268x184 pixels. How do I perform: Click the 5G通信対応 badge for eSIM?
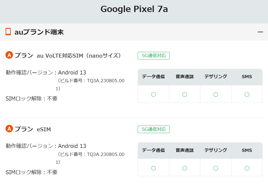tap(153, 129)
